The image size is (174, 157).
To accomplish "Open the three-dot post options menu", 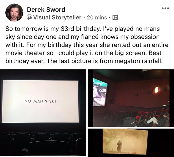I will pyautogui.click(x=165, y=8).
